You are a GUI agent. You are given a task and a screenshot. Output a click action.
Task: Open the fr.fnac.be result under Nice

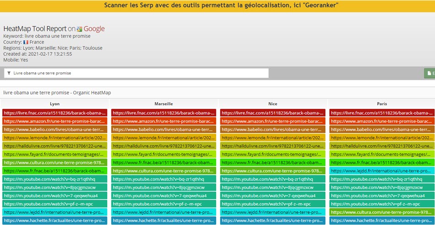click(x=273, y=163)
